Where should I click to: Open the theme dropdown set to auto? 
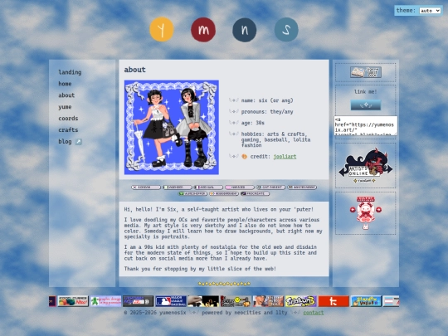[430, 11]
